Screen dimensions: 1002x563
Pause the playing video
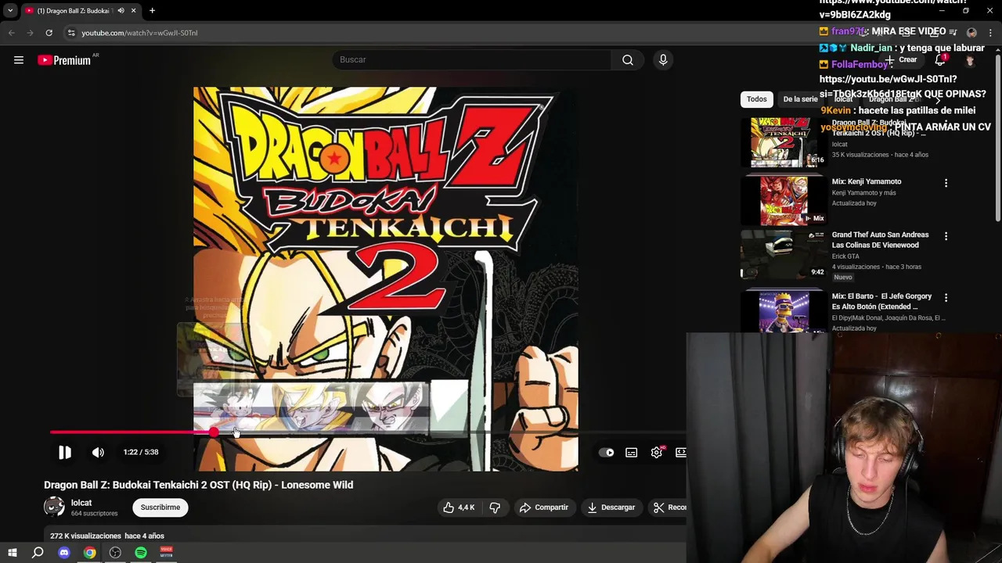65,452
